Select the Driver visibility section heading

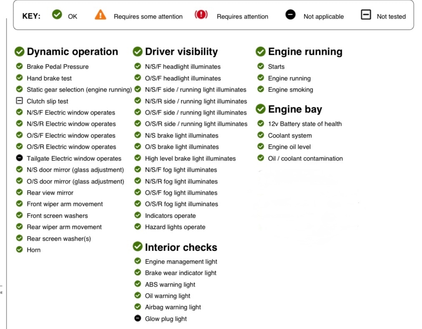coord(181,52)
